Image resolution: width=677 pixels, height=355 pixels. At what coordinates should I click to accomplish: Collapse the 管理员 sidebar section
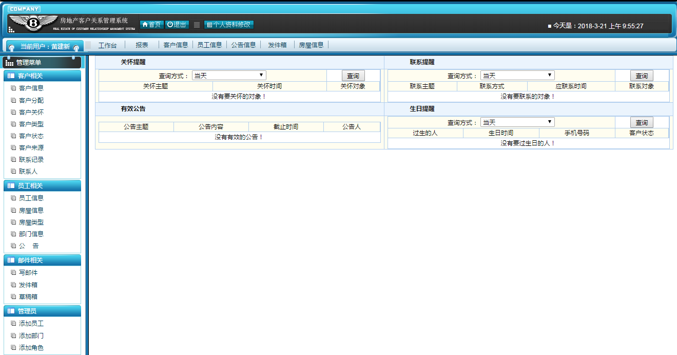click(x=42, y=311)
